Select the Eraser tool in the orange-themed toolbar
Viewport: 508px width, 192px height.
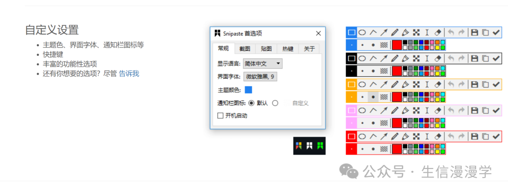click(x=438, y=84)
